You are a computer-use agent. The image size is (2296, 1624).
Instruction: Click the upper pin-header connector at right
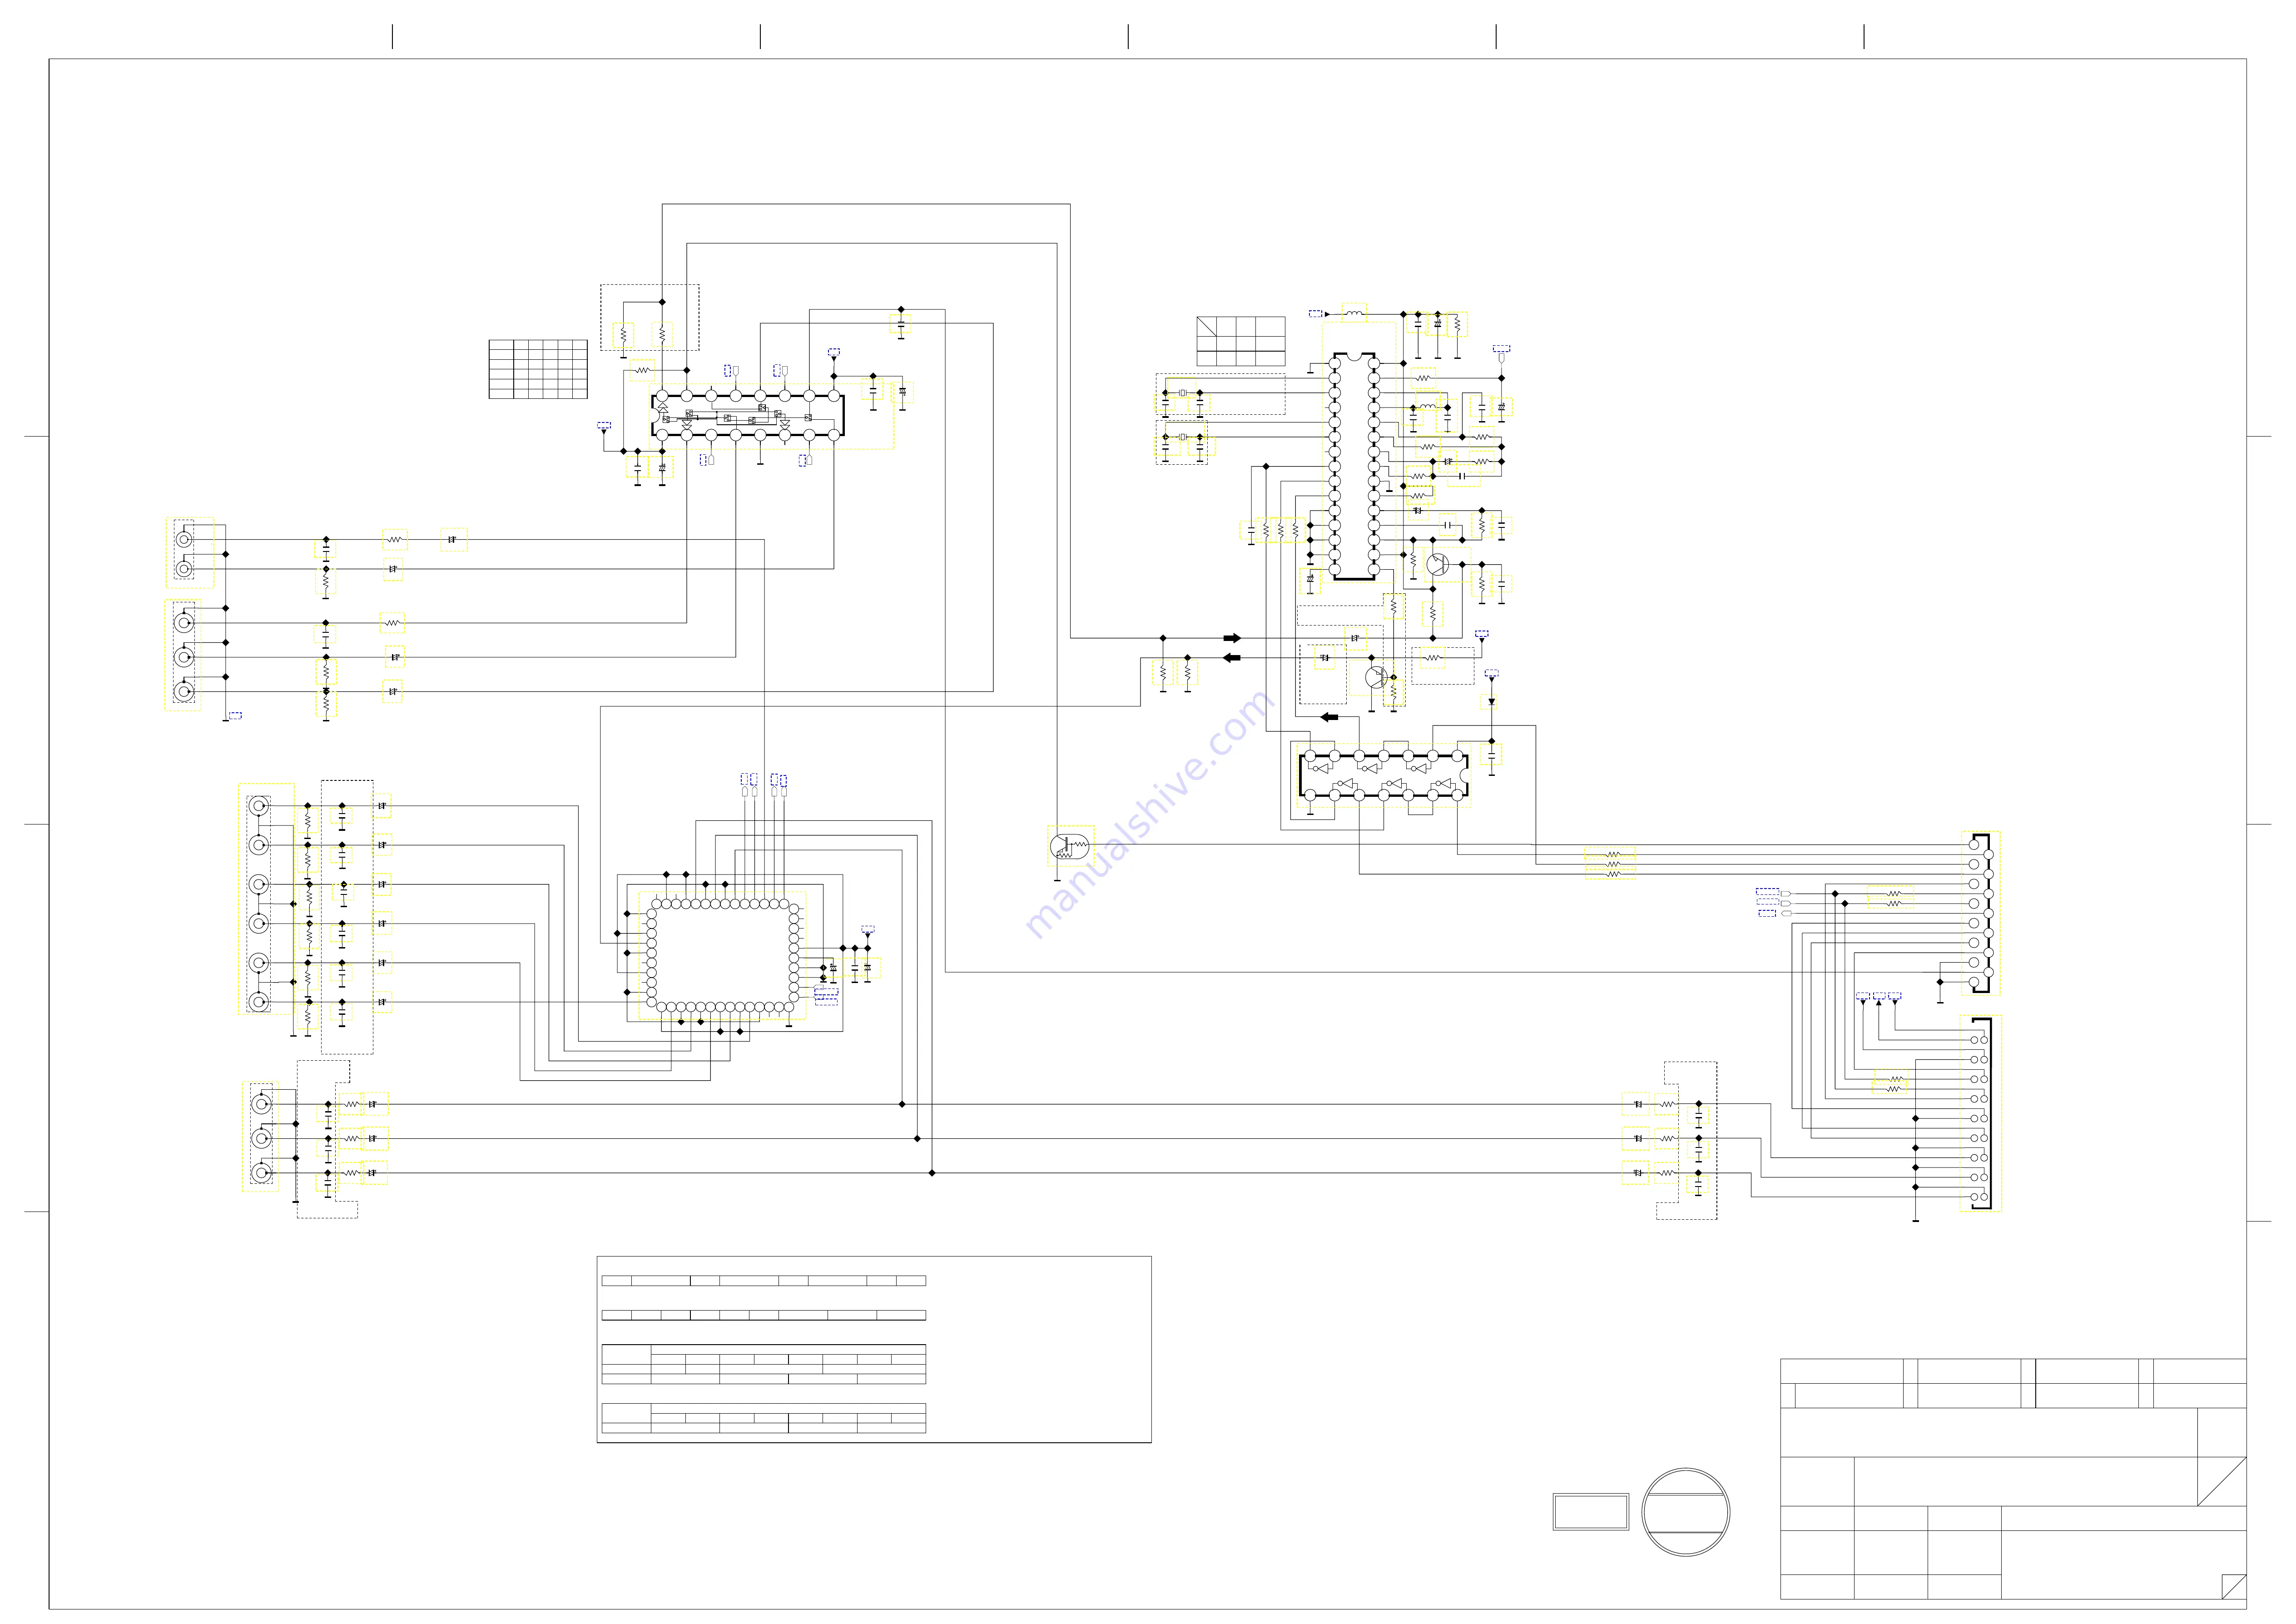pyautogui.click(x=1981, y=913)
